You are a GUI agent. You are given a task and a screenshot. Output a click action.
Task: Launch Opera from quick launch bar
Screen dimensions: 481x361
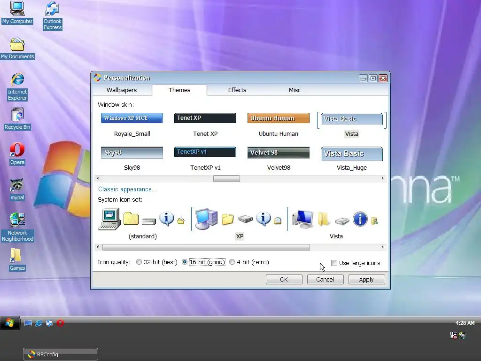pyautogui.click(x=60, y=323)
